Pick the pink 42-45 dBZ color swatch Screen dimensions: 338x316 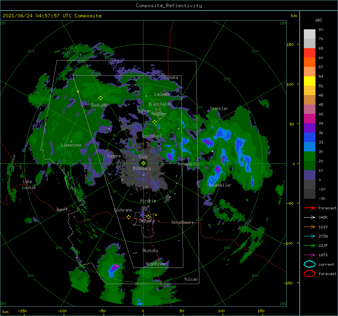tap(309, 109)
